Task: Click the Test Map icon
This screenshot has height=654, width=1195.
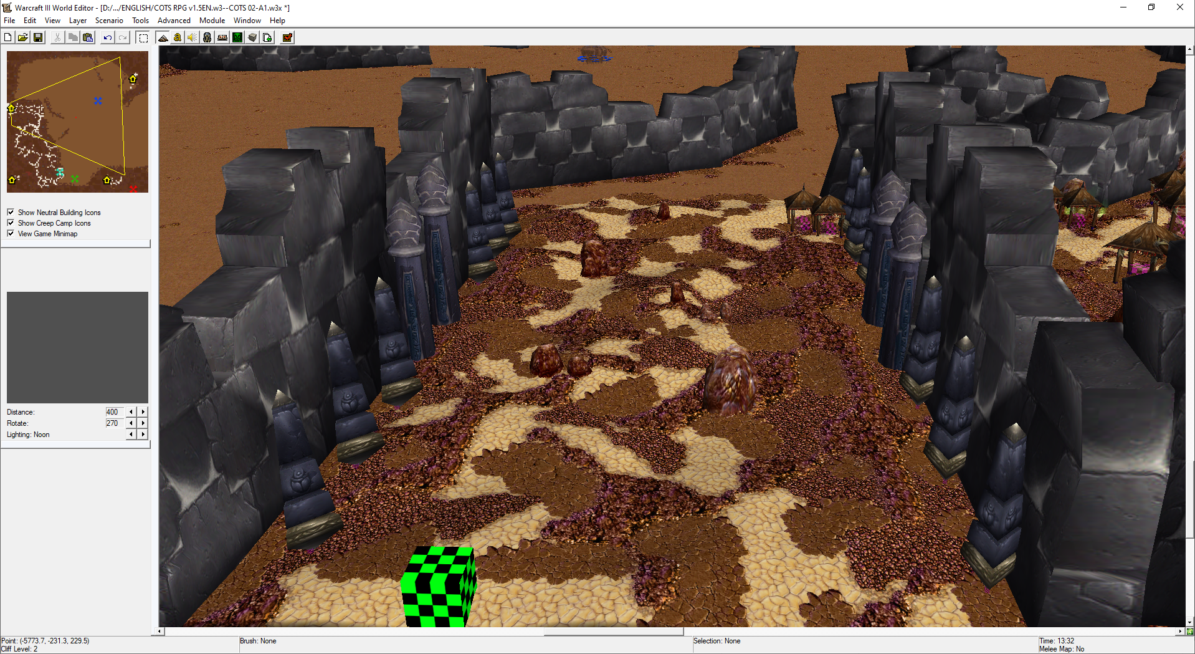Action: coord(287,37)
